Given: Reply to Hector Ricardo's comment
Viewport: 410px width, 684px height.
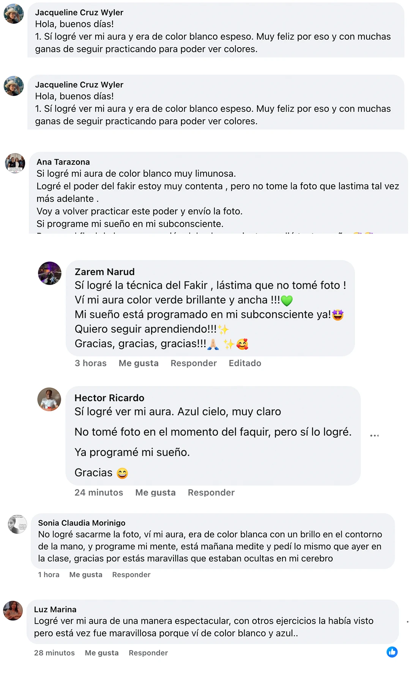Looking at the screenshot, I should [x=211, y=492].
